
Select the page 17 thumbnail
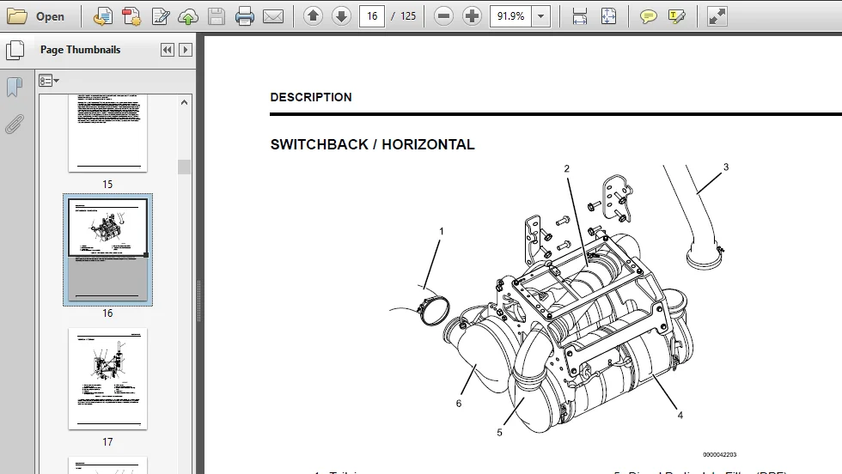coord(107,379)
